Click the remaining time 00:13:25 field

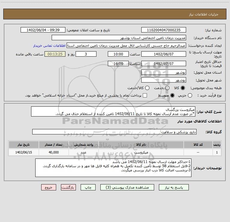[55, 54]
